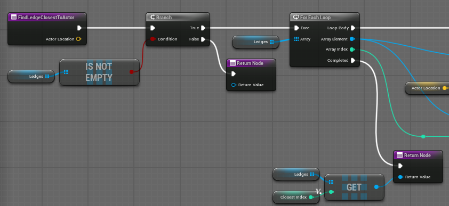Click the Completed execution pin
The height and width of the screenshot is (206, 449).
pos(353,60)
